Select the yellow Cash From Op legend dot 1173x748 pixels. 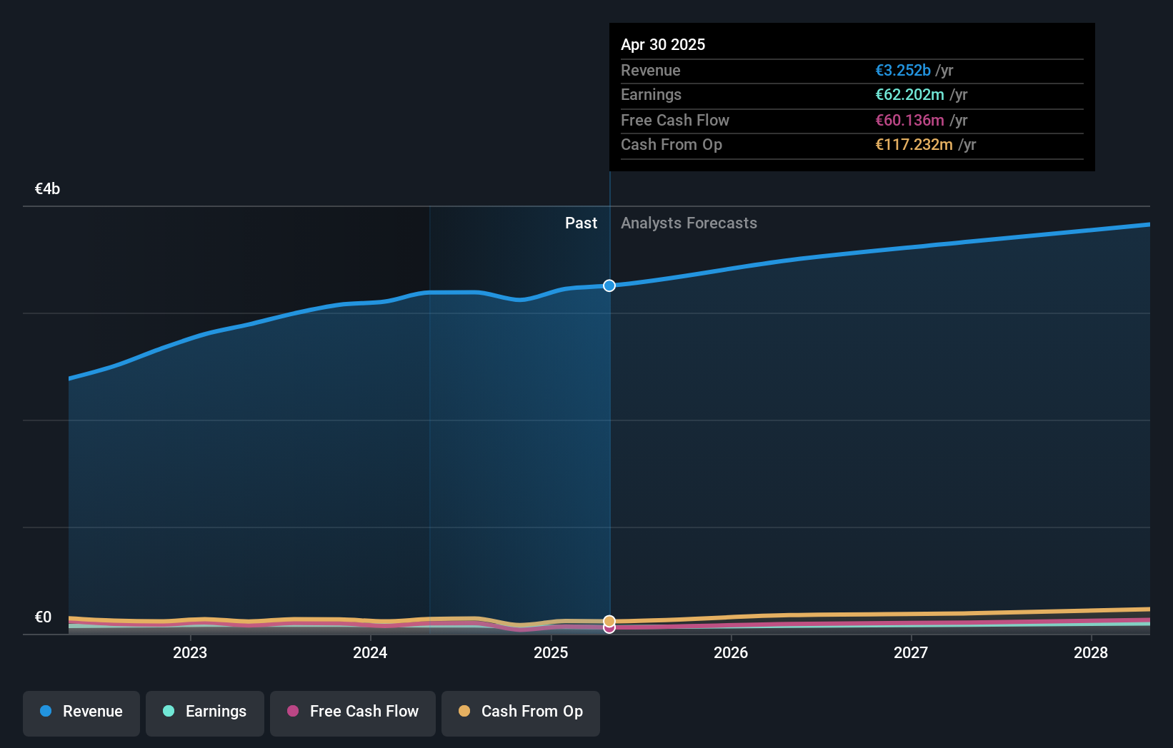[464, 712]
